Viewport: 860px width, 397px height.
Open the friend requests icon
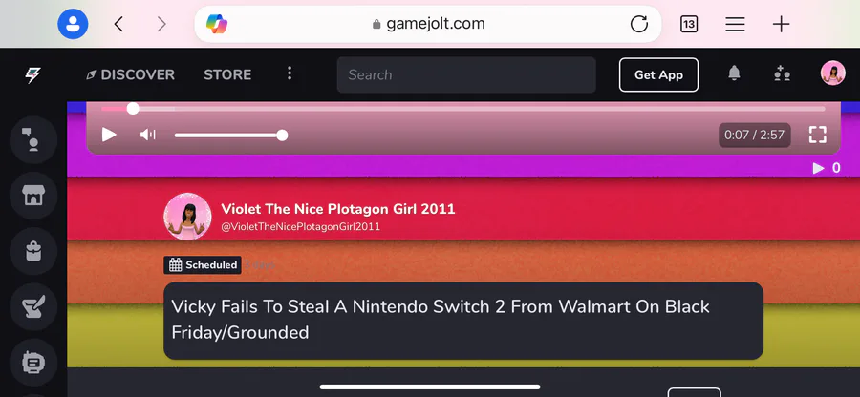(782, 73)
